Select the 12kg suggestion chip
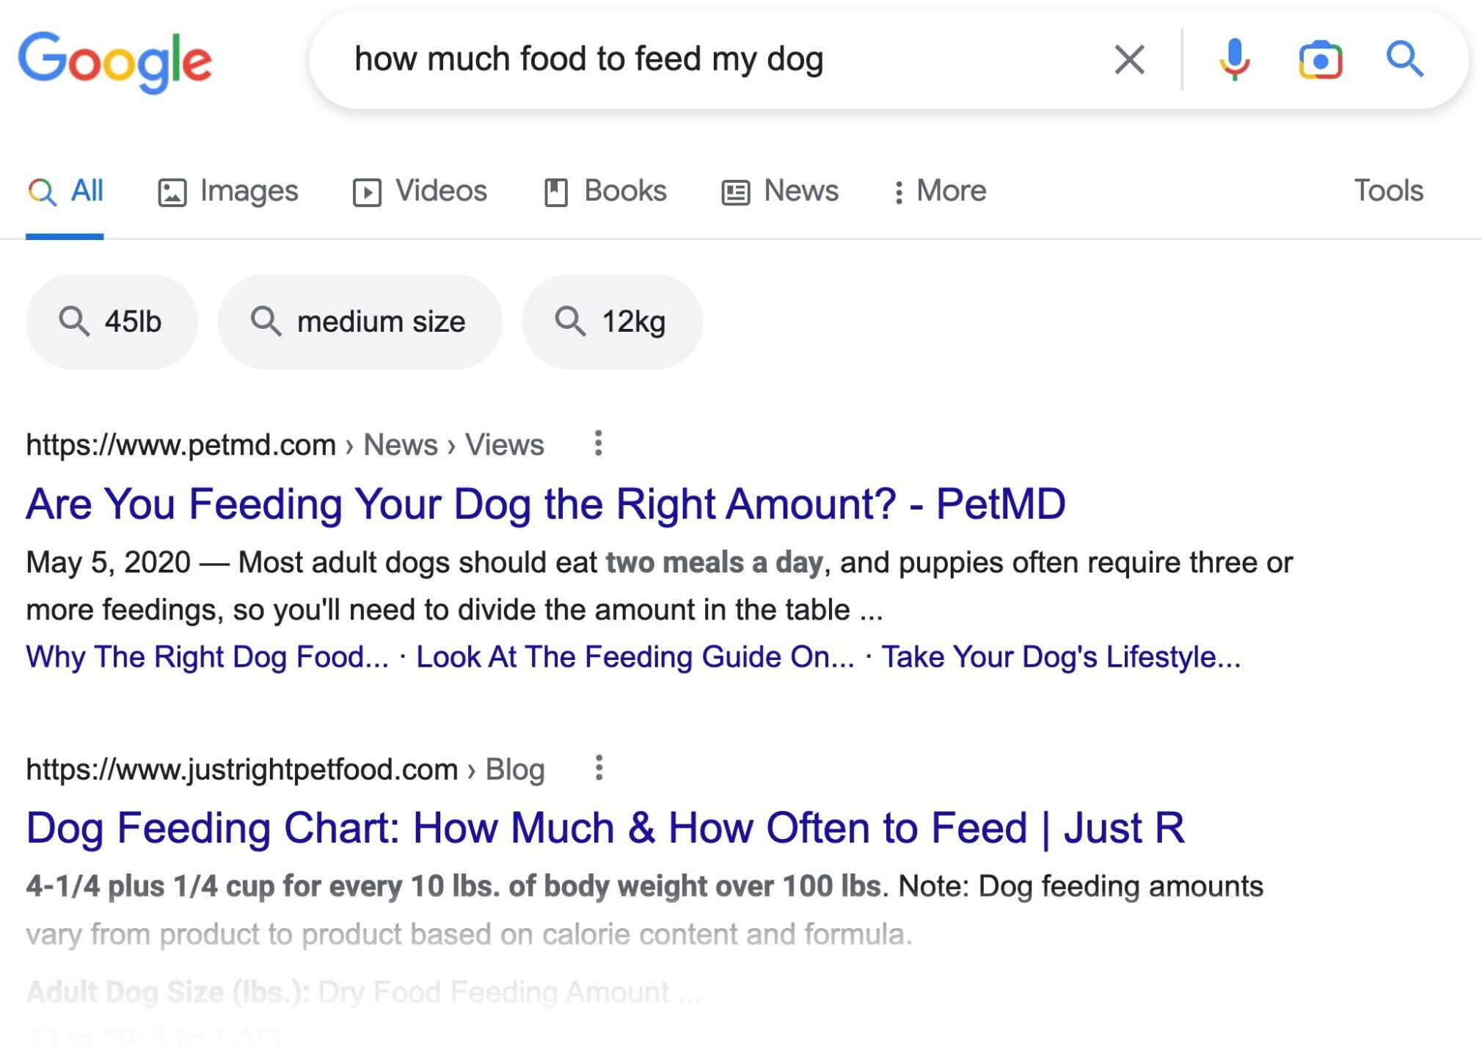Image resolution: width=1482 pixels, height=1049 pixels. click(612, 322)
